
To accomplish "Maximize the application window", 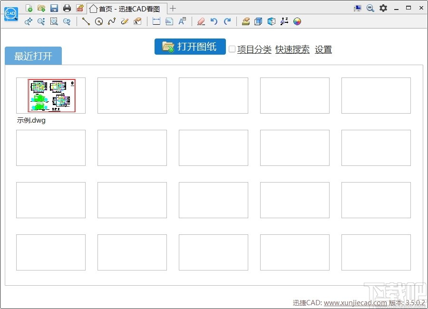I will (x=409, y=8).
